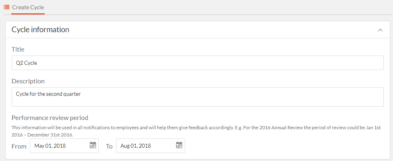Select the From date field May 01, 2018
The width and height of the screenshot is (393, 161).
tap(64, 146)
